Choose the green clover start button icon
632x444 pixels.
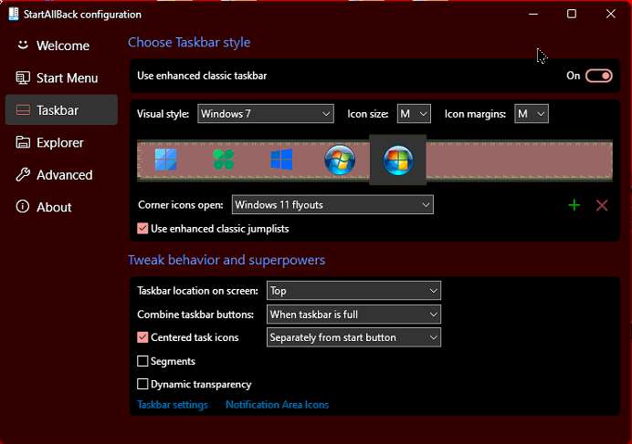pyautogui.click(x=224, y=160)
